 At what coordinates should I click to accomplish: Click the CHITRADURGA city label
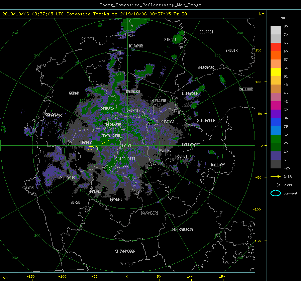(x=182, y=230)
